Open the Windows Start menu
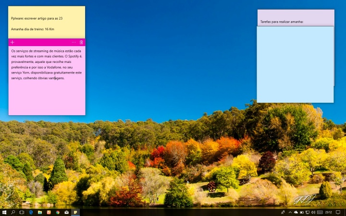346x216 pixels. [4, 212]
